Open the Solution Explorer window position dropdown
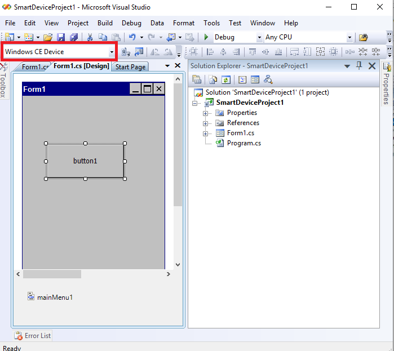This screenshot has height=351, width=394. click(x=347, y=66)
